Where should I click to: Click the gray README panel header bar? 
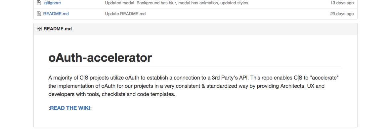pos(195,29)
